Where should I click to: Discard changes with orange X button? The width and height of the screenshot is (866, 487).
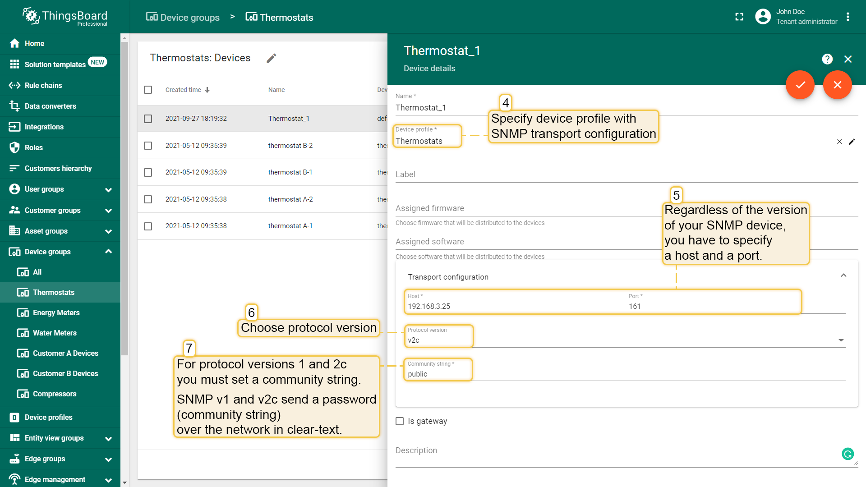[838, 85]
